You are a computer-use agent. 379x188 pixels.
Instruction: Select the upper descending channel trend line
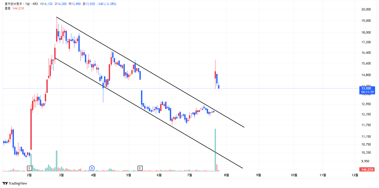[150, 72]
